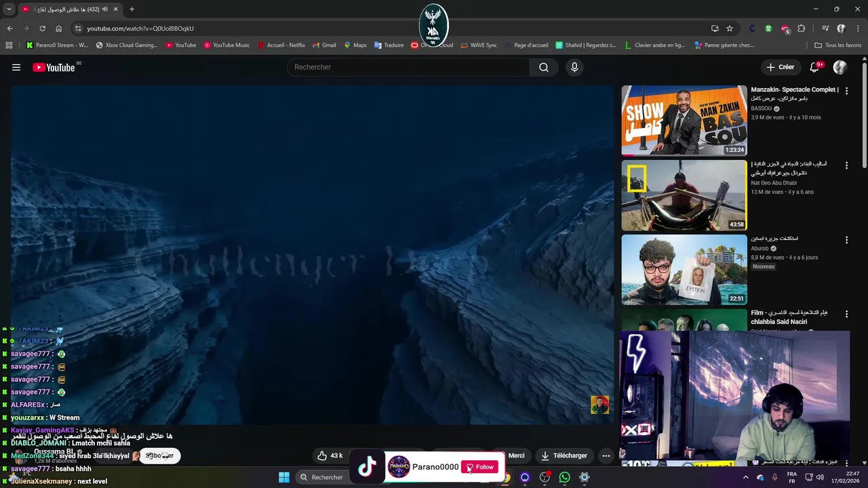Bookmark this page with the star icon

[x=730, y=28]
